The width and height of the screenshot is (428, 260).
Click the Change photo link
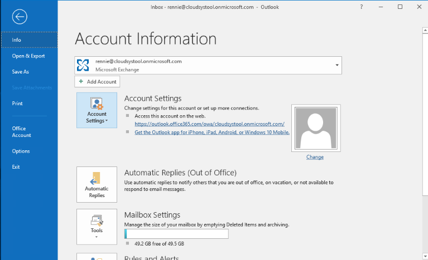pos(315,157)
